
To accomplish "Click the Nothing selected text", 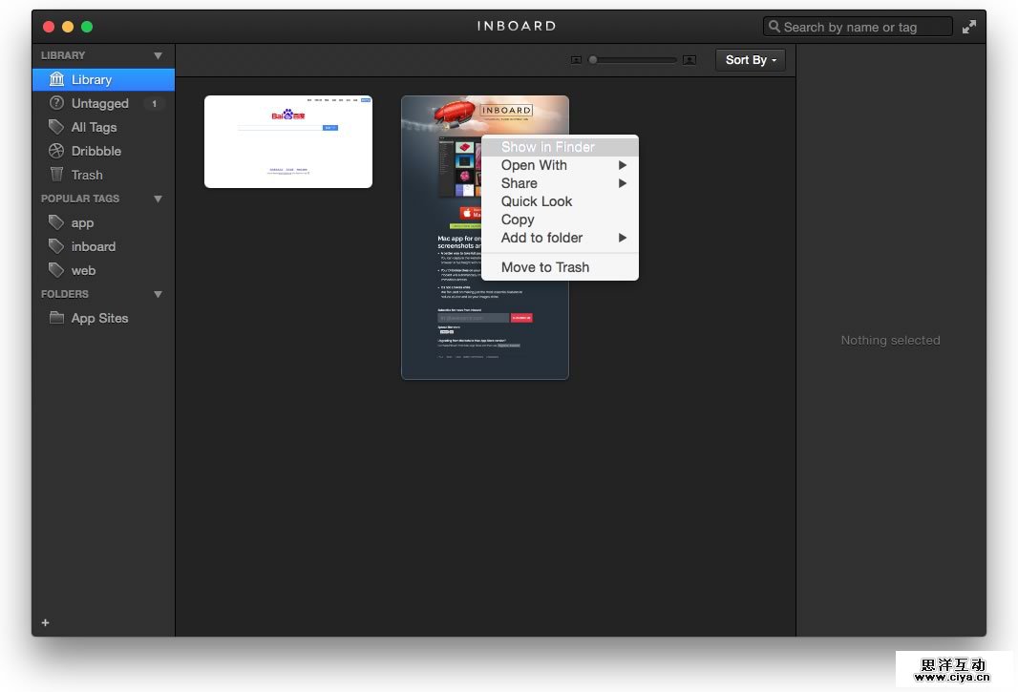I will pos(890,340).
